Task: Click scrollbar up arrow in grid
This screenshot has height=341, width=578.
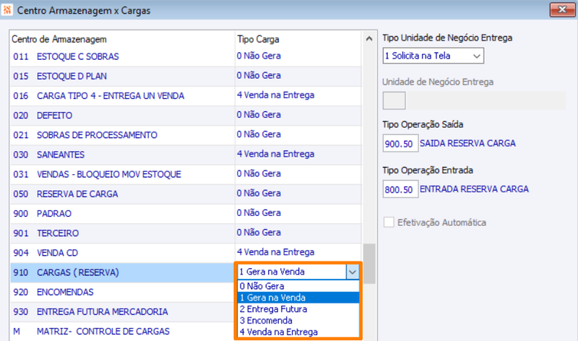Action: [369, 39]
